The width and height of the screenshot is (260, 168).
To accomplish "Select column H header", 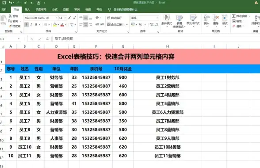I will [168, 46].
